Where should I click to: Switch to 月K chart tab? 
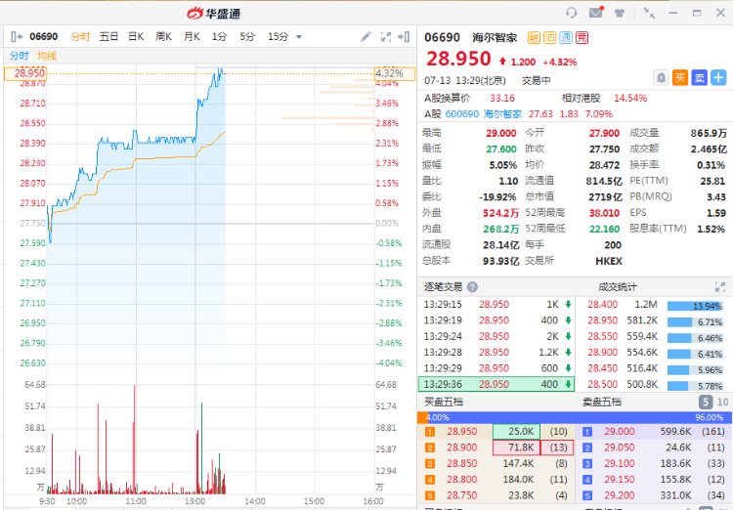tap(192, 36)
